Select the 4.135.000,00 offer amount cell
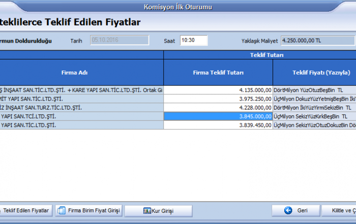Screen dimensions: 356x224 point(218,90)
